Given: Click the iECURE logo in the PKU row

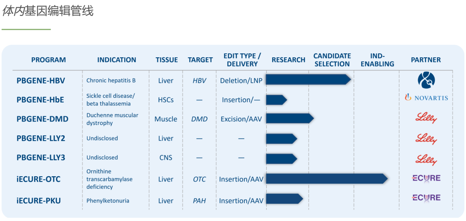Looking at the screenshot, I should point(426,198).
